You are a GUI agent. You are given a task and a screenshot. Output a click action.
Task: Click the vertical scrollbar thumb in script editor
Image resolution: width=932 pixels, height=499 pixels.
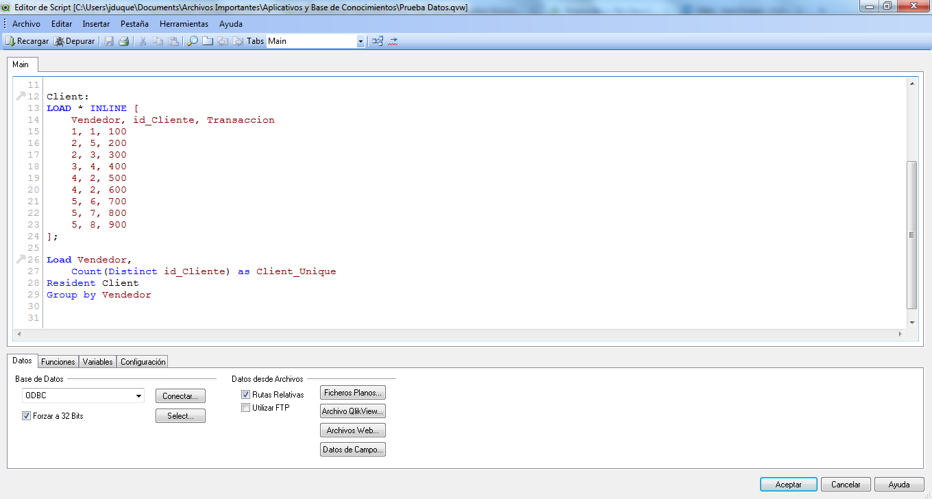click(911, 234)
